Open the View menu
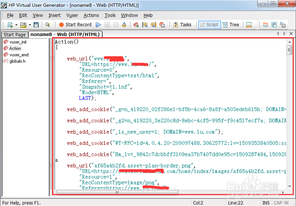296x206 pixels. click(38, 15)
